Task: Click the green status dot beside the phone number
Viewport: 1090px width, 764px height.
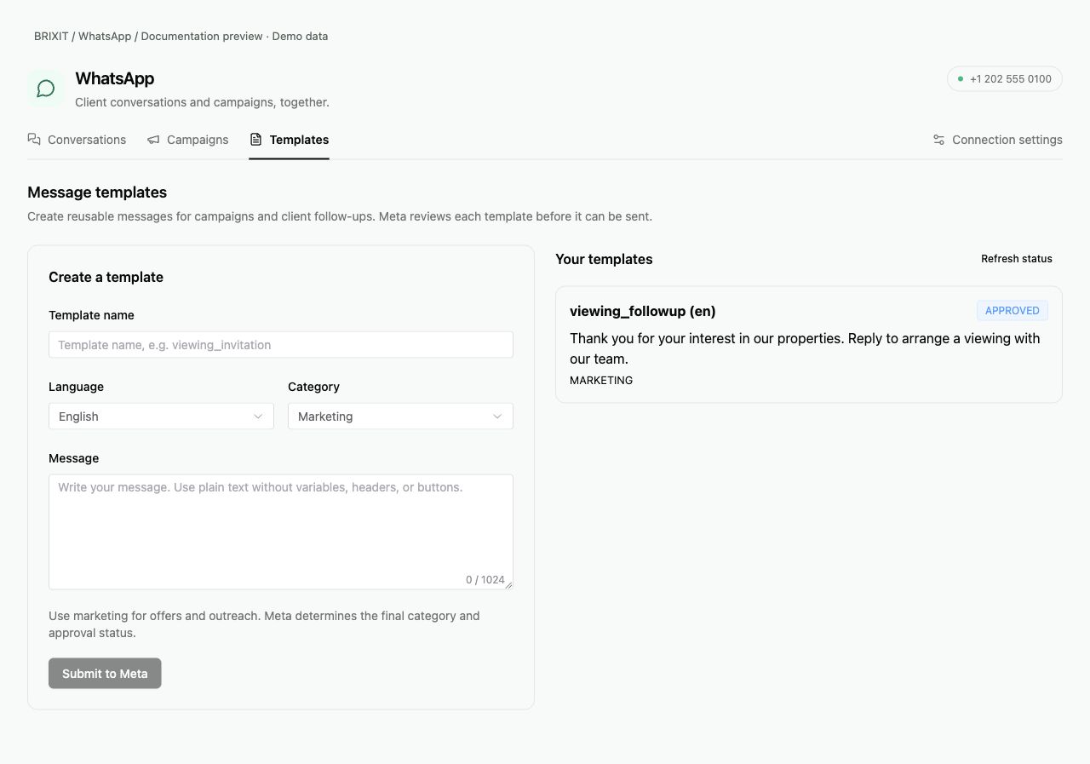Action: [x=961, y=79]
